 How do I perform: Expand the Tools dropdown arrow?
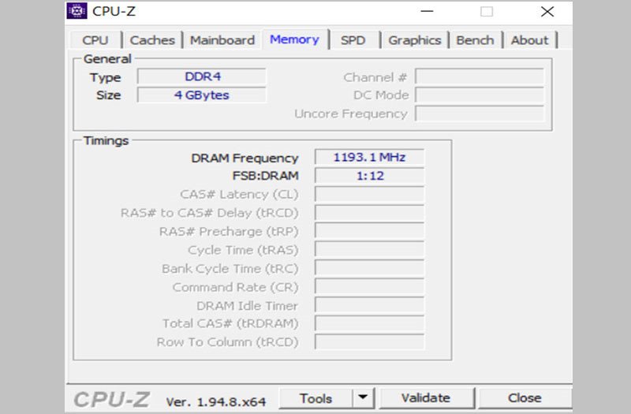tap(362, 398)
